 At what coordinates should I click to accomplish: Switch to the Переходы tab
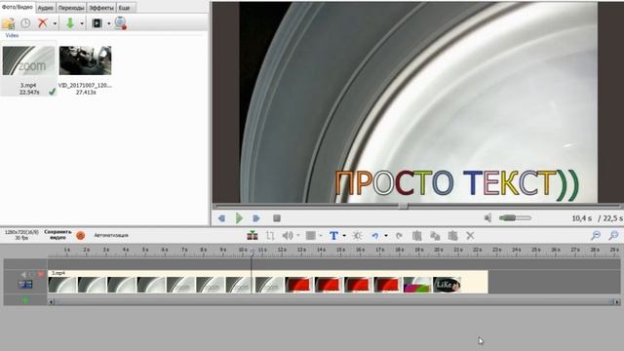point(71,8)
